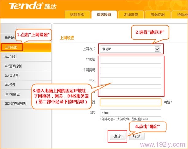This screenshot has height=149, width=188.
Task: Open the 上网方式 dropdown arrow
Action: click(x=157, y=49)
